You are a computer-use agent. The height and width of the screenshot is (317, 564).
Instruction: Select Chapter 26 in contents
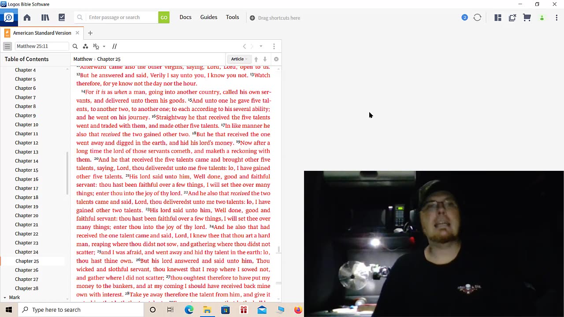tap(27, 270)
